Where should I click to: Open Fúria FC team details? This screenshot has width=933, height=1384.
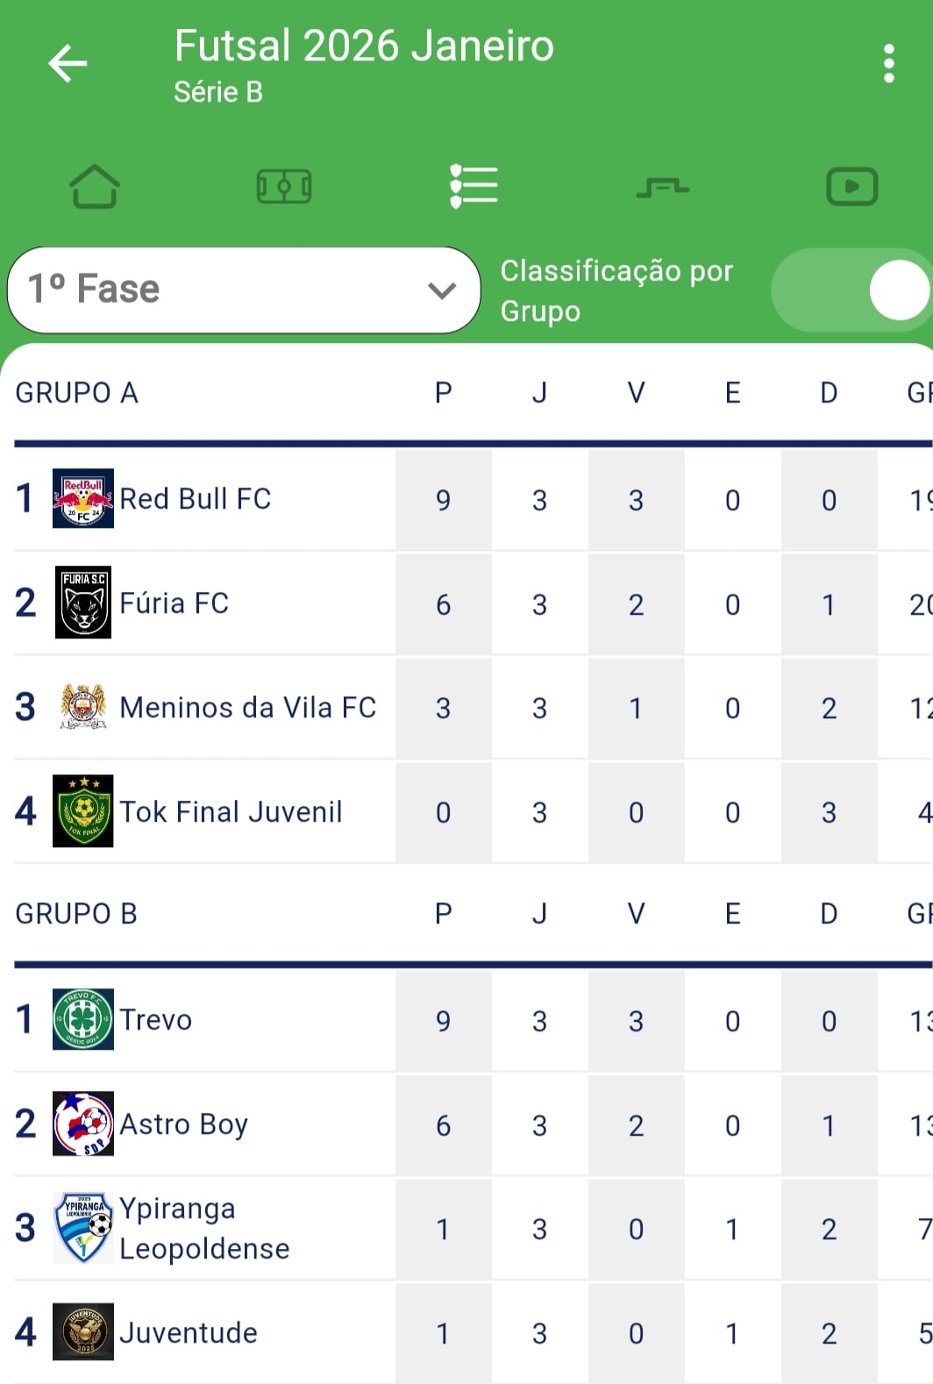pyautogui.click(x=174, y=603)
